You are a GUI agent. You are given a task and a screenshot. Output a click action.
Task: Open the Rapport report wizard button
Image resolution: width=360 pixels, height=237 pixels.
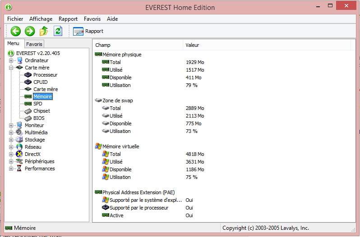[88, 31]
